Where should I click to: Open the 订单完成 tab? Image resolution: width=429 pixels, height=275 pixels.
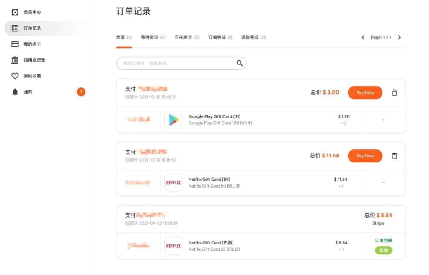pos(217,37)
